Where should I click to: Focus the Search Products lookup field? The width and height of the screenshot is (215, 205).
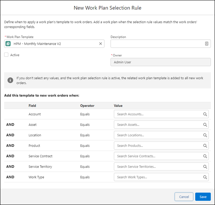point(161,146)
